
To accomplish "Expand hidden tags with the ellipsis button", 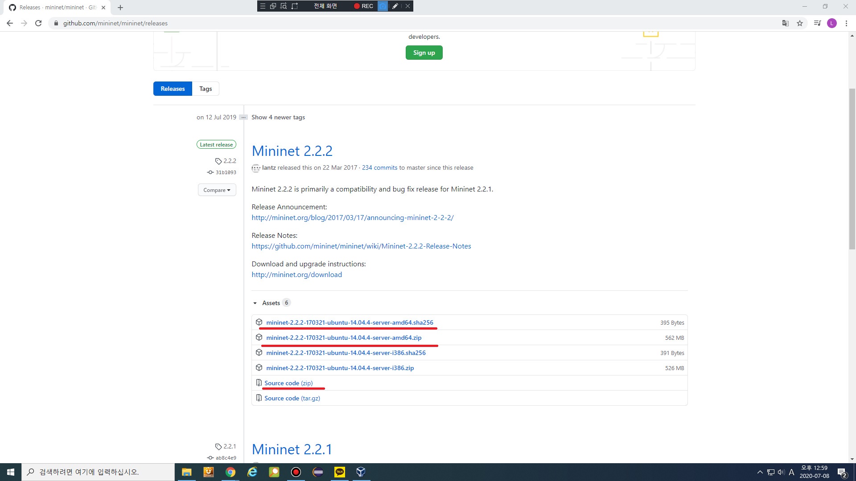I will [x=243, y=118].
